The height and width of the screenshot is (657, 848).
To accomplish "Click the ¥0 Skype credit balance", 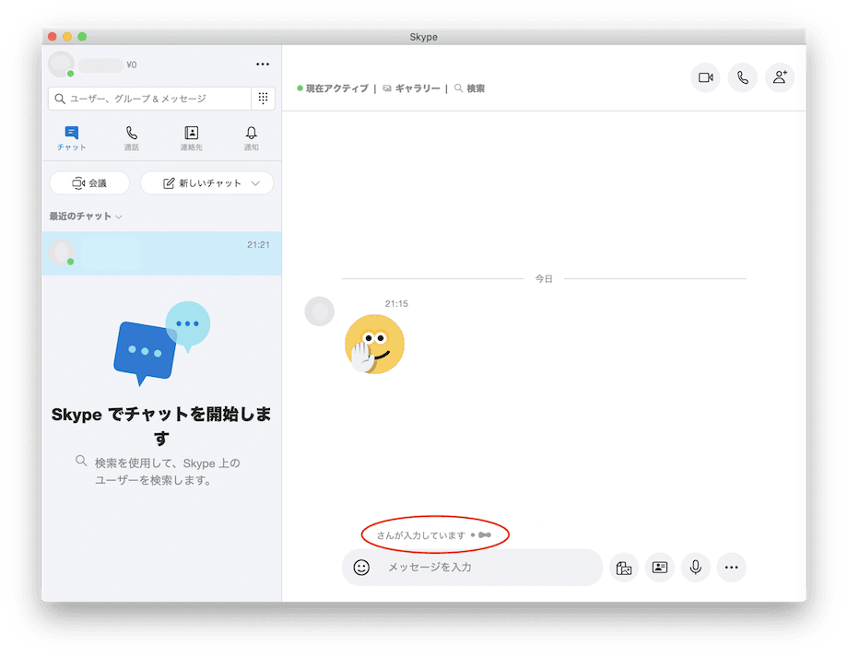I will tap(132, 65).
